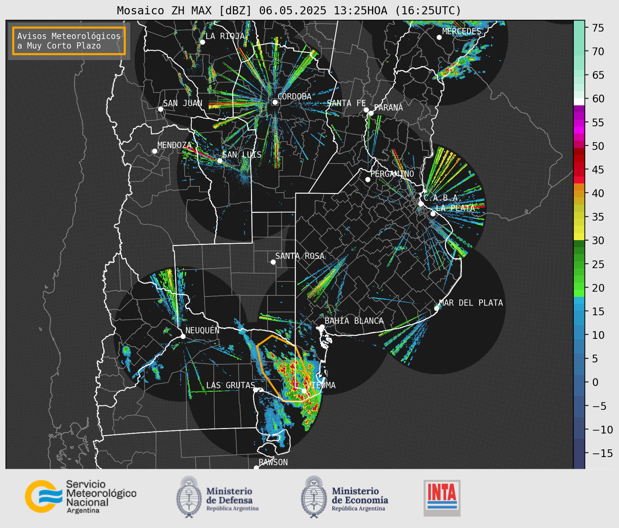Click the INTA logo
Viewport: 619px width, 528px height.
442,498
